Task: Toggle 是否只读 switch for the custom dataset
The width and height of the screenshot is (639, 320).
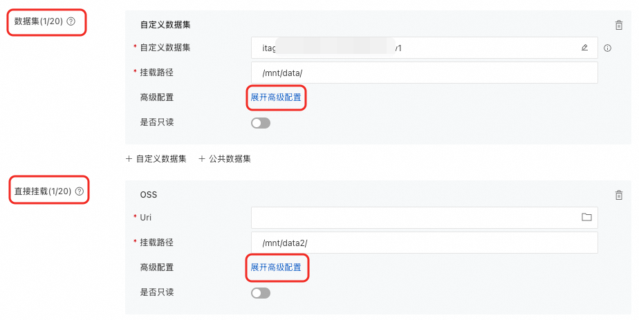Action: (261, 123)
